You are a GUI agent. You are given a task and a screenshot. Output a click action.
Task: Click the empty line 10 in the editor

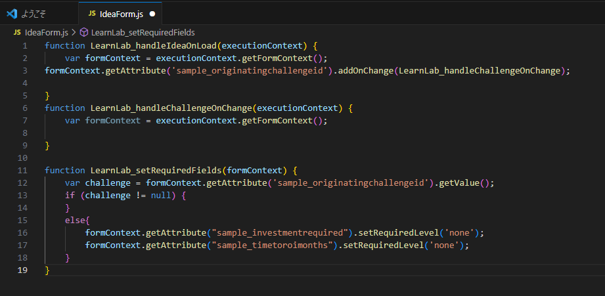click(x=263, y=158)
